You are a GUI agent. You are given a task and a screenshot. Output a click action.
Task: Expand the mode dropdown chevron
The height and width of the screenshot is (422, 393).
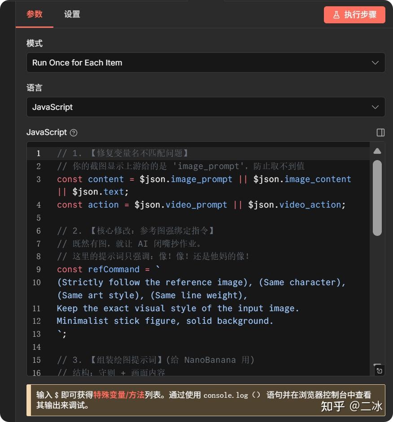click(375, 63)
